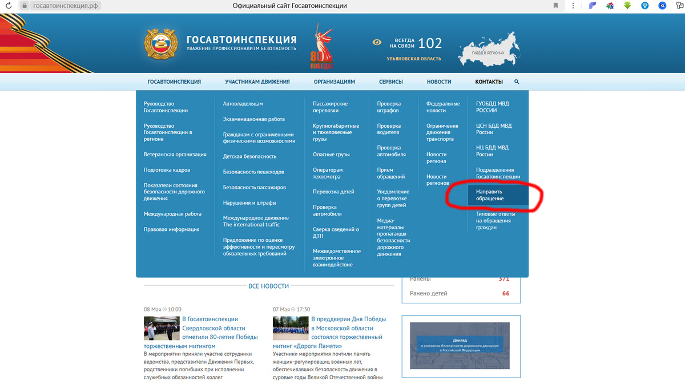
Task: Reload the page with the refresh icon
Action: 9,6
